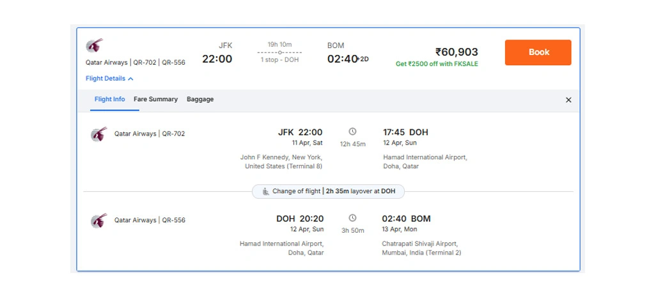Screen dimensions: 656x298
Task: Click the 'Qatar Airways | QR-702' segment label
Action: tap(150, 134)
